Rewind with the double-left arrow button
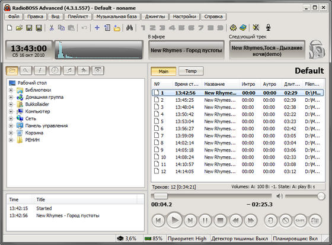 (235, 221)
